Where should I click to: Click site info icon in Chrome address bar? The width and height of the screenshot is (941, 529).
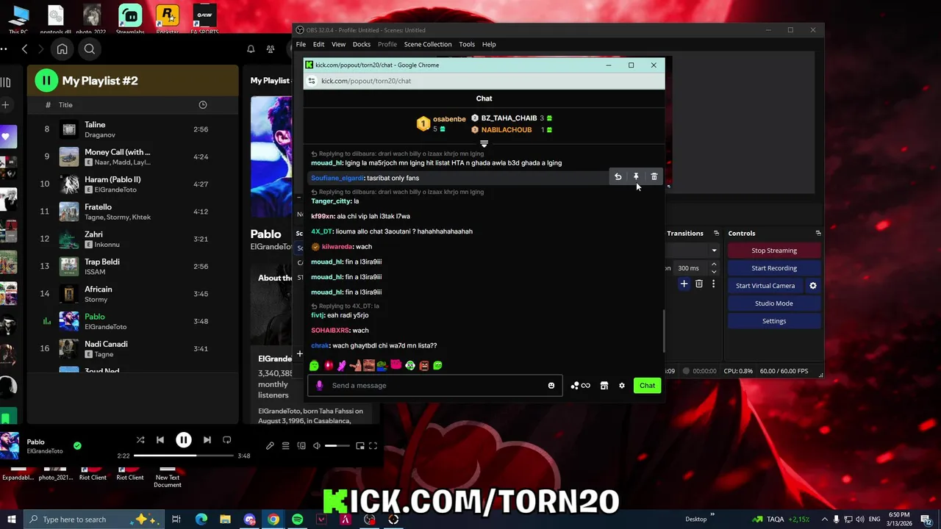point(312,81)
